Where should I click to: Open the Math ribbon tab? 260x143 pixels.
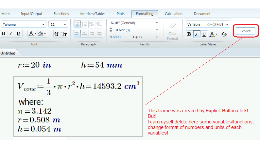(x=6, y=14)
